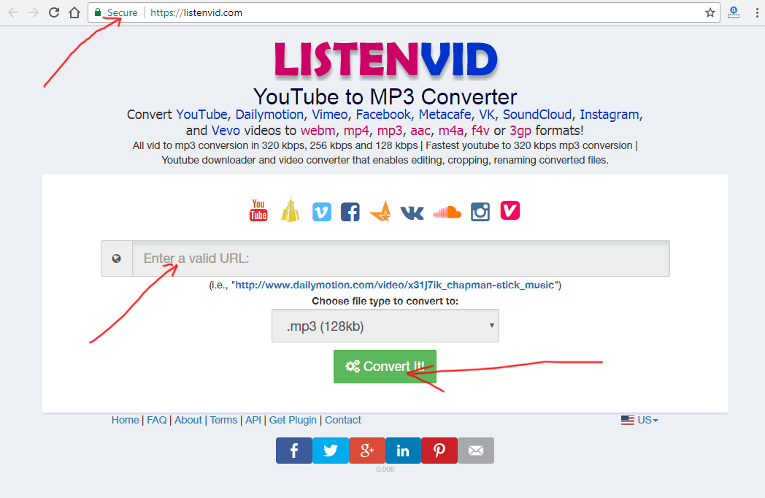Open the Home footer link
Viewport: 765px width, 498px height.
coord(125,420)
